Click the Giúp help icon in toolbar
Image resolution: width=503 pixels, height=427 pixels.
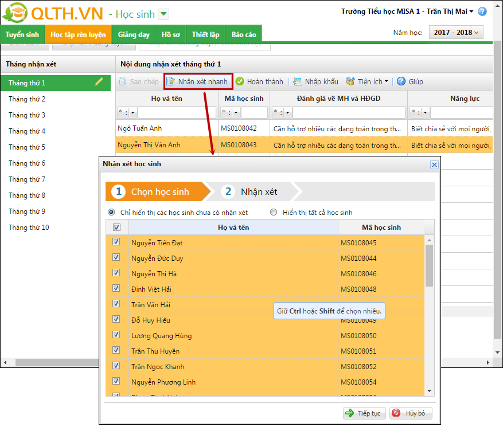click(401, 81)
